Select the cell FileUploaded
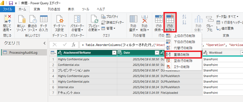 pos(181,93)
